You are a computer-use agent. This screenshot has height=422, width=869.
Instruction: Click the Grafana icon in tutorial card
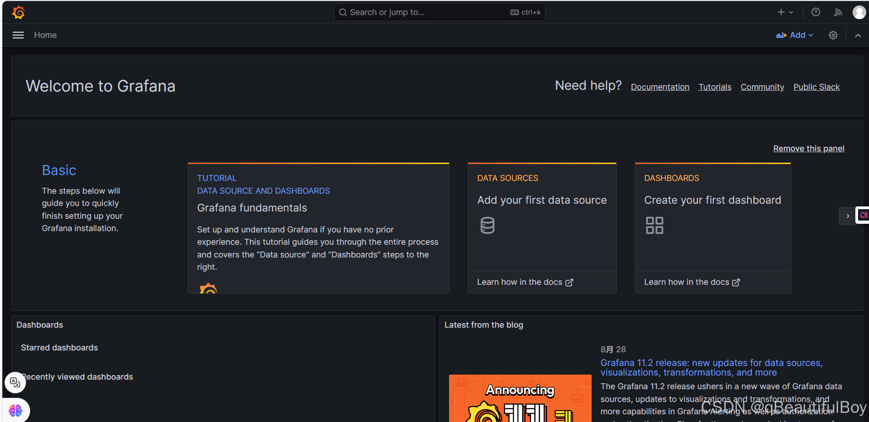tap(208, 288)
